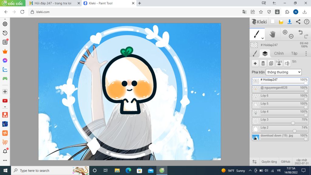Open Microsoft Edge from taskbar

click(x=128, y=170)
